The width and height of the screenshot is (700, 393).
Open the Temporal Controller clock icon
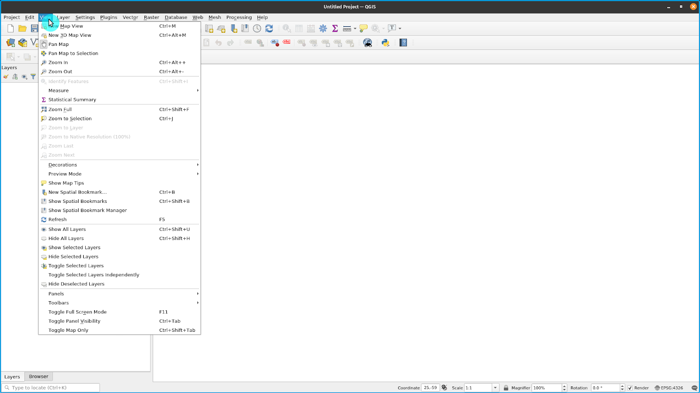point(257,28)
